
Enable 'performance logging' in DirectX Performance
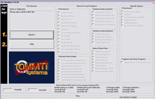(x=59, y=26)
